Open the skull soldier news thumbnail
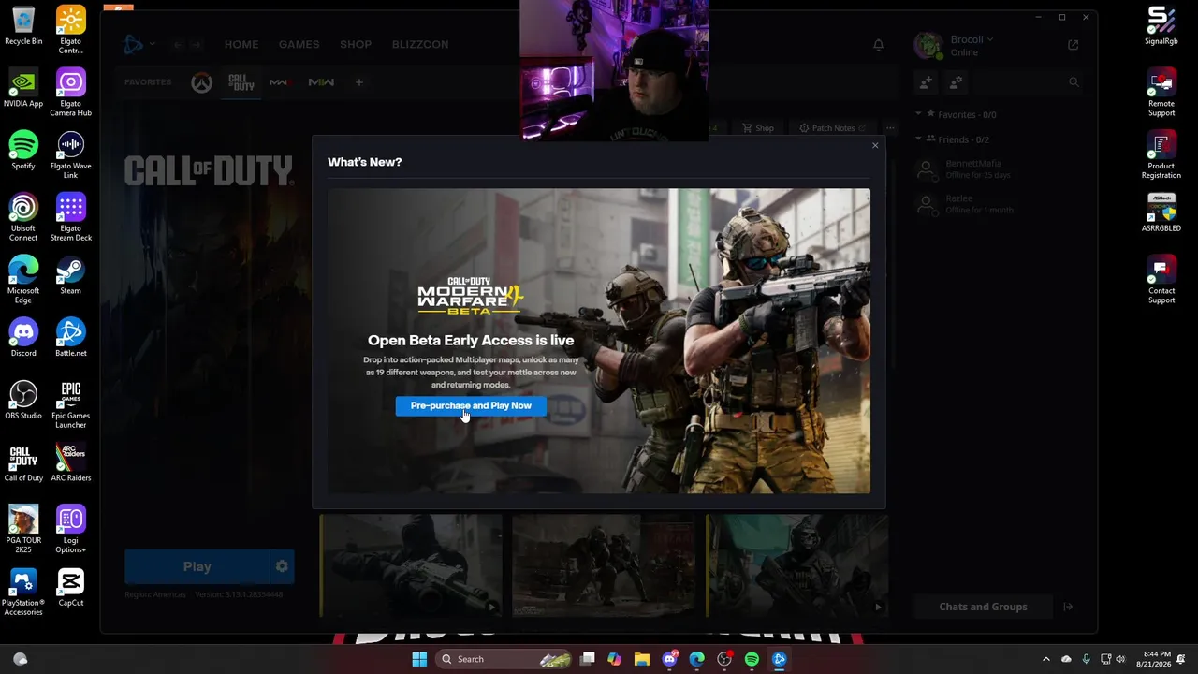The width and height of the screenshot is (1198, 674). [797, 565]
